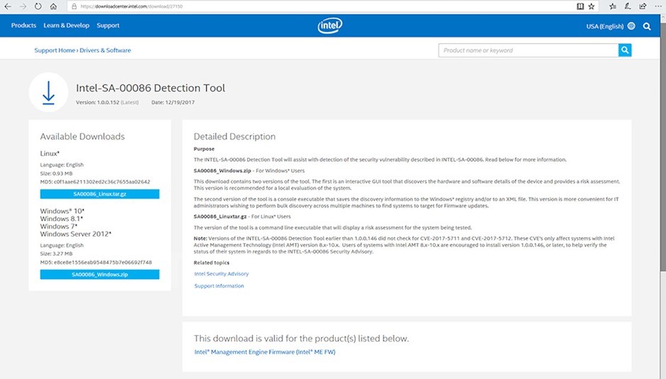Click the Detailed Description heading
The width and height of the screenshot is (666, 379).
coord(235,137)
